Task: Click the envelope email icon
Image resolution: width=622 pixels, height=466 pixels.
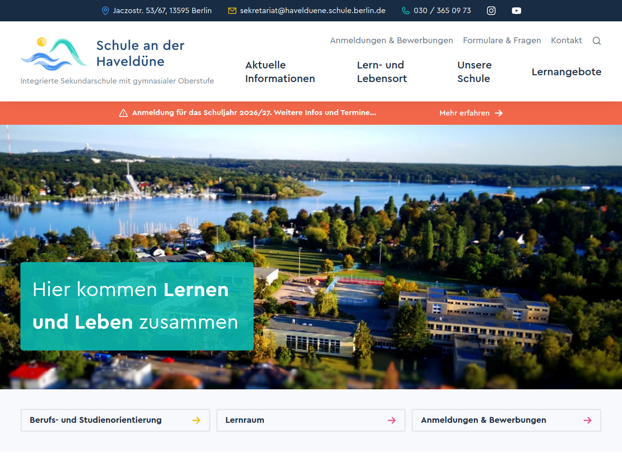Action: click(x=232, y=11)
